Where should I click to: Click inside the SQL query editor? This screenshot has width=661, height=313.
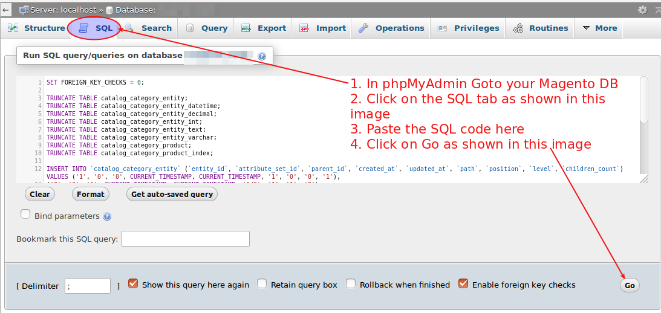pos(329,130)
